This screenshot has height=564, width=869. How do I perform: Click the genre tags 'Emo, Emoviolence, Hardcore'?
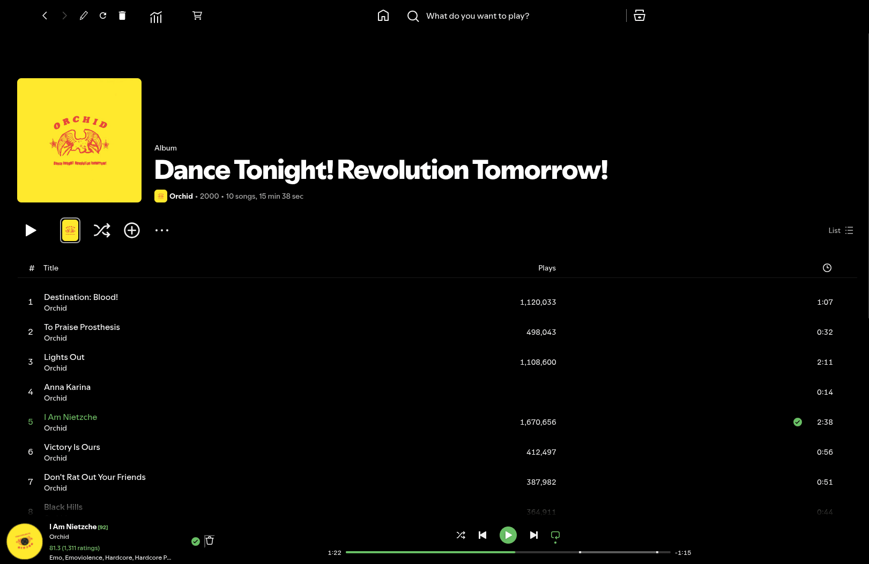click(110, 558)
